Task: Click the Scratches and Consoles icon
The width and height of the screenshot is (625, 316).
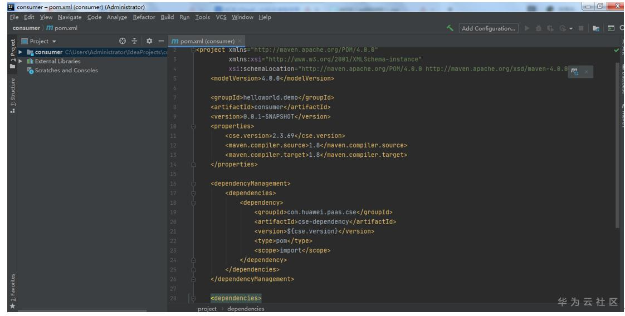Action: click(x=30, y=71)
